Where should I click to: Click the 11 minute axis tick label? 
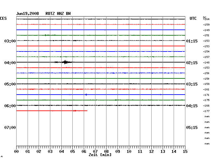click(x=140, y=152)
